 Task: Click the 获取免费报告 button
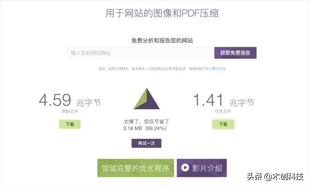point(235,53)
